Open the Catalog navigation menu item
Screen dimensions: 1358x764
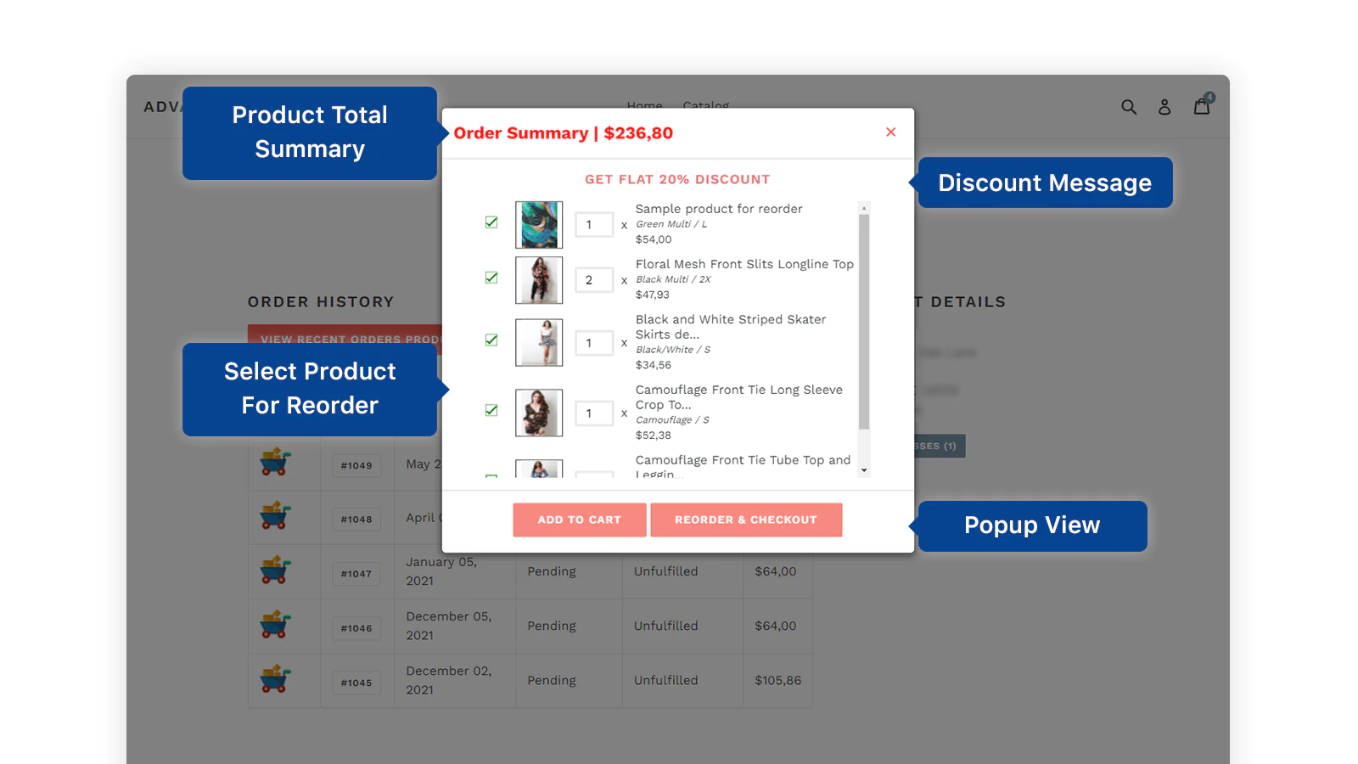705,106
